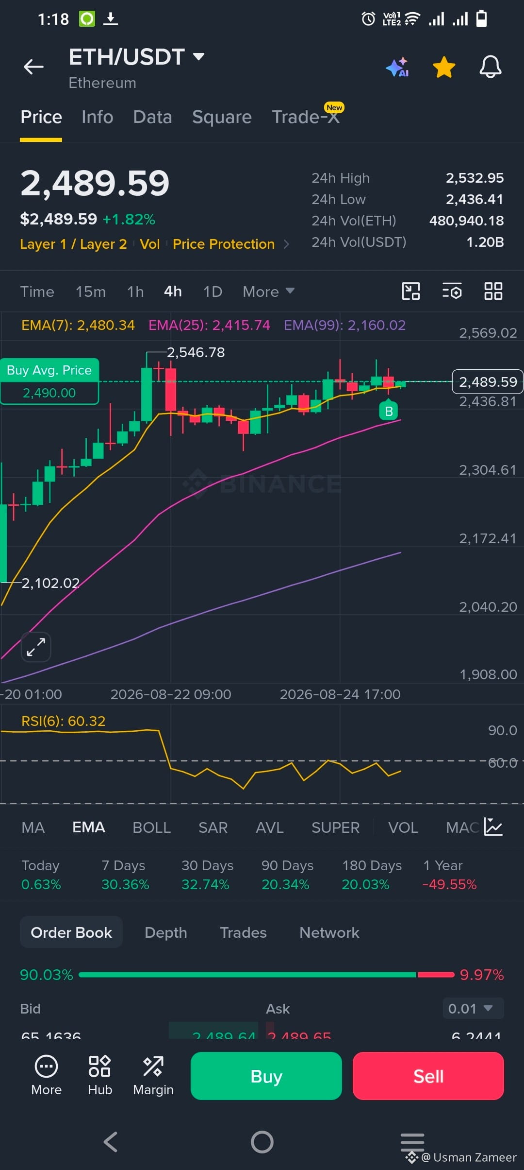Open price alerts bell icon
The image size is (524, 1170).
pyautogui.click(x=491, y=67)
